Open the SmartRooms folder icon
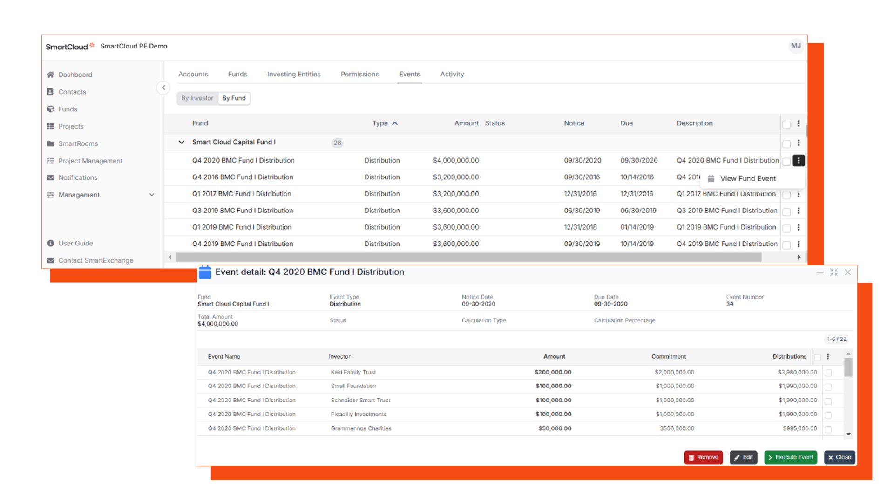Screen dimensions: 894x503 pyautogui.click(x=50, y=143)
